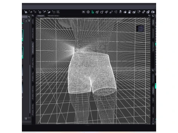178x133 pixels.
Task: Open the Surfaces side tab
Action: (153, 90)
